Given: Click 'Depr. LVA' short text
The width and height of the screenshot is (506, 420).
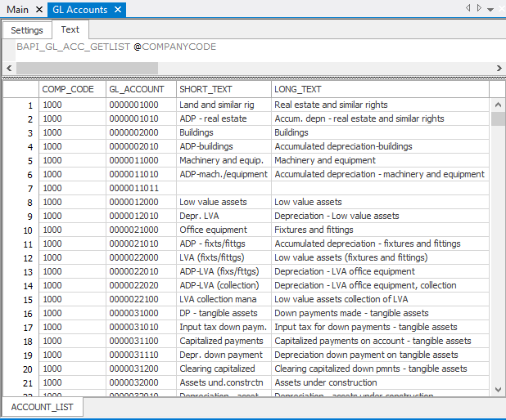Looking at the screenshot, I should (224, 216).
